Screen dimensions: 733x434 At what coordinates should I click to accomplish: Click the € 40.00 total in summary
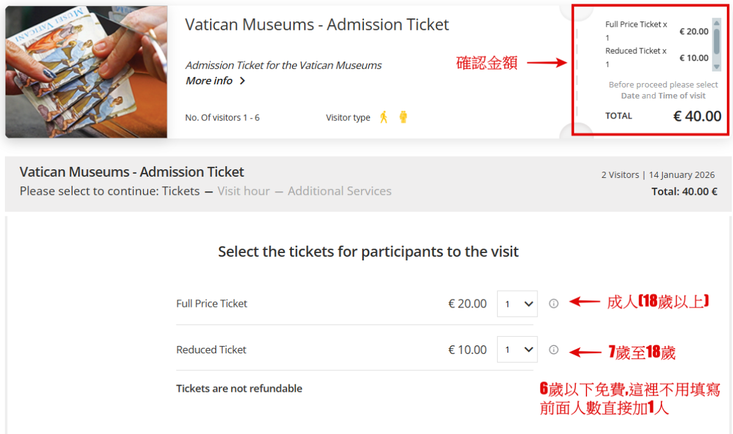coord(697,116)
